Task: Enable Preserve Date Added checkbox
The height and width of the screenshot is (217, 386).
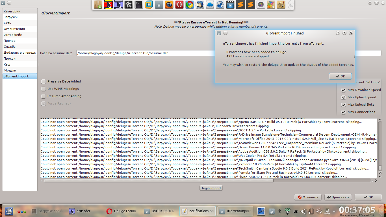Action: (x=43, y=81)
